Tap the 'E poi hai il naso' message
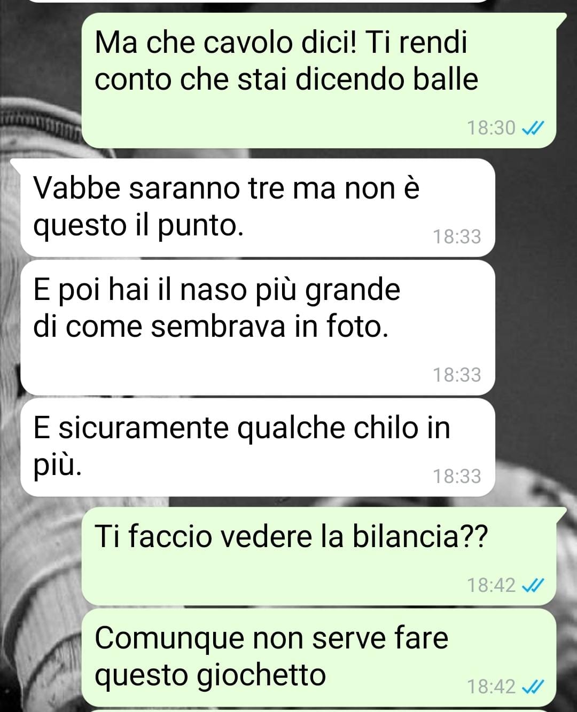 click(x=258, y=328)
